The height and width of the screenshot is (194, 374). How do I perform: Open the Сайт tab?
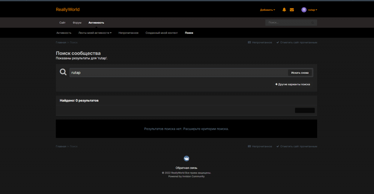tap(62, 23)
